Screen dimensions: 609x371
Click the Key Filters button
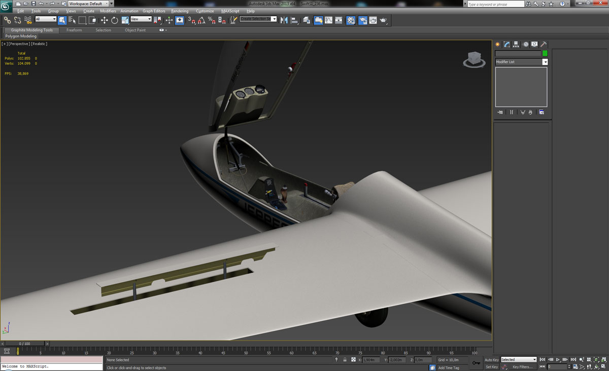pyautogui.click(x=522, y=367)
